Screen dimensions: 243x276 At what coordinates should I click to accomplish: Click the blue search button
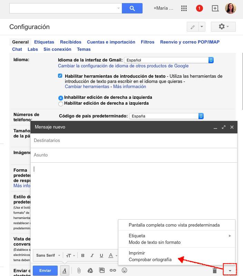click(x=132, y=8)
